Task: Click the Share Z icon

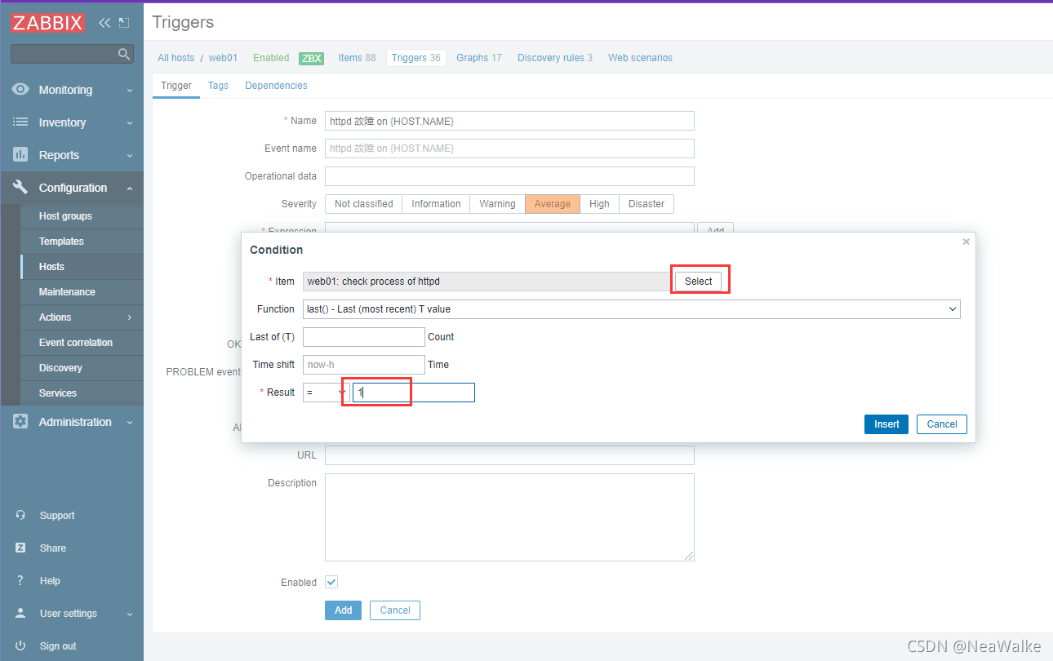Action: [x=20, y=548]
